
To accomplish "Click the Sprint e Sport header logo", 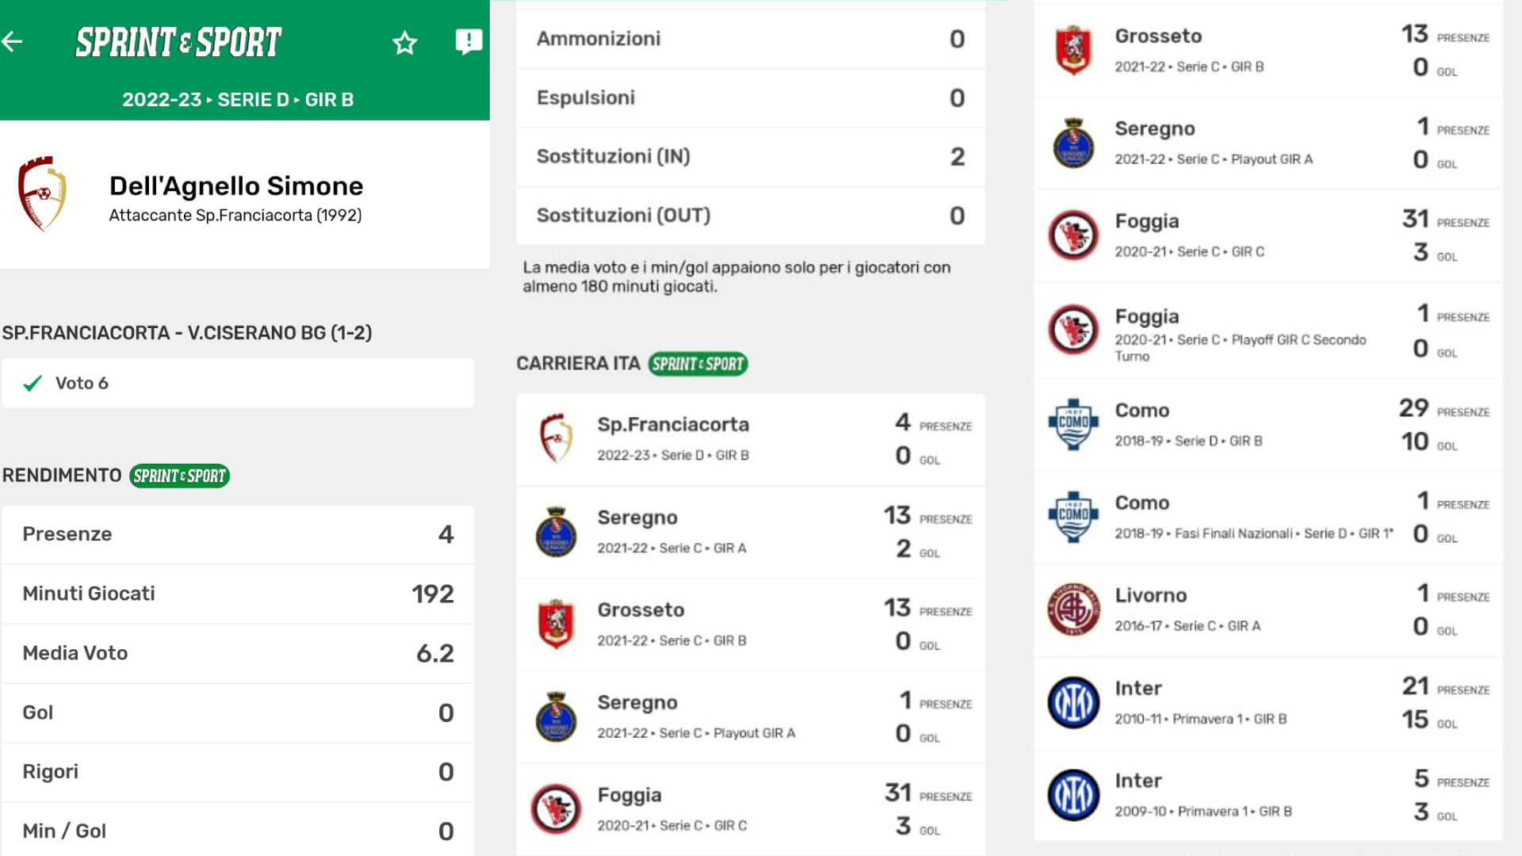I will click(x=178, y=43).
